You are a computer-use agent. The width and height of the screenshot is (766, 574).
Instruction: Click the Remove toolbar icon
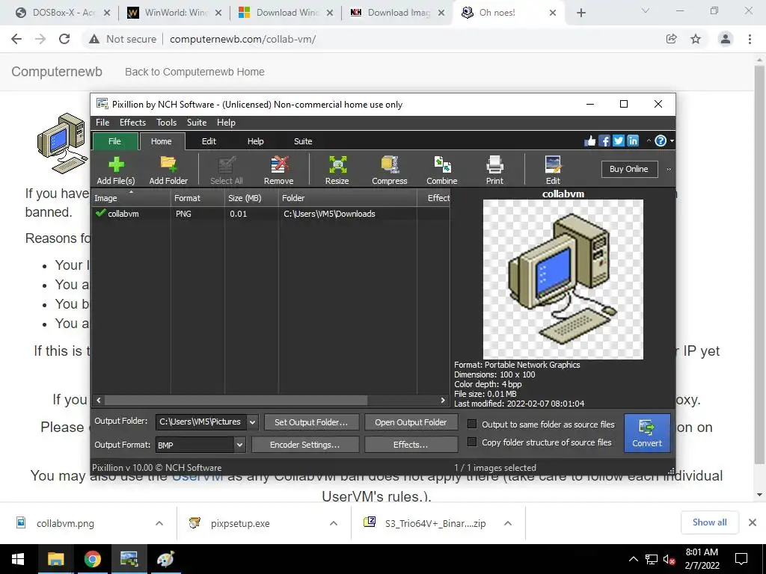(279, 170)
